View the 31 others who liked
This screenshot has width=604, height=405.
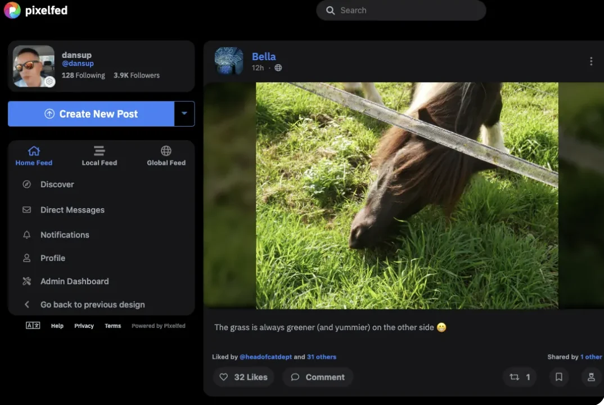[322, 357]
